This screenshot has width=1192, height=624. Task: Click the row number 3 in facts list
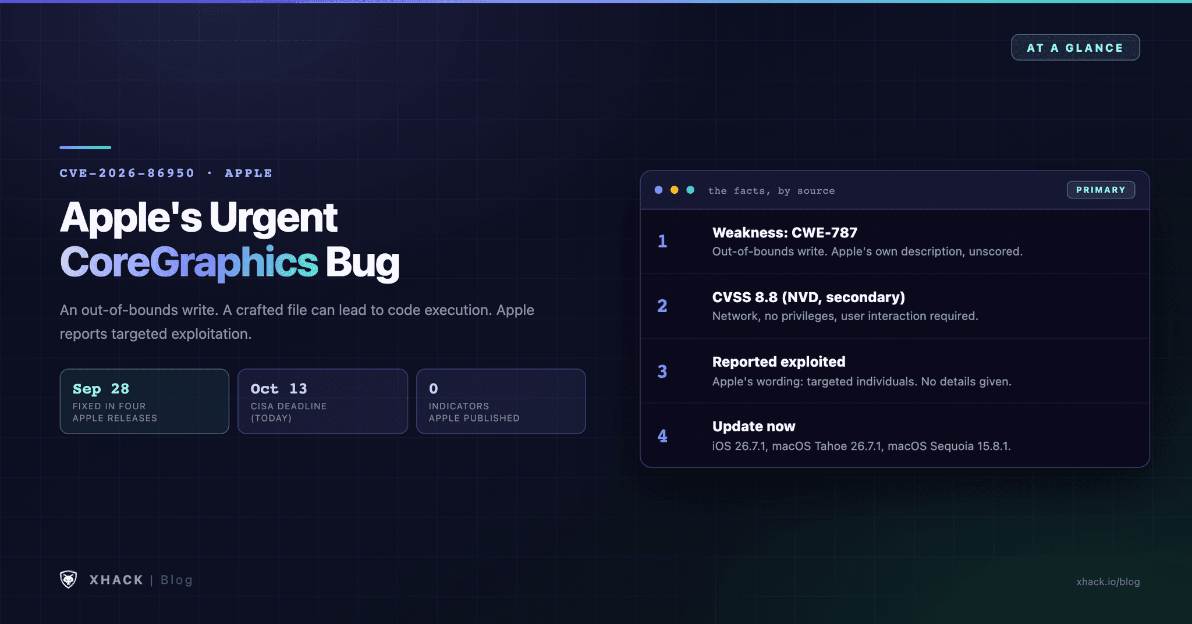[x=662, y=371]
